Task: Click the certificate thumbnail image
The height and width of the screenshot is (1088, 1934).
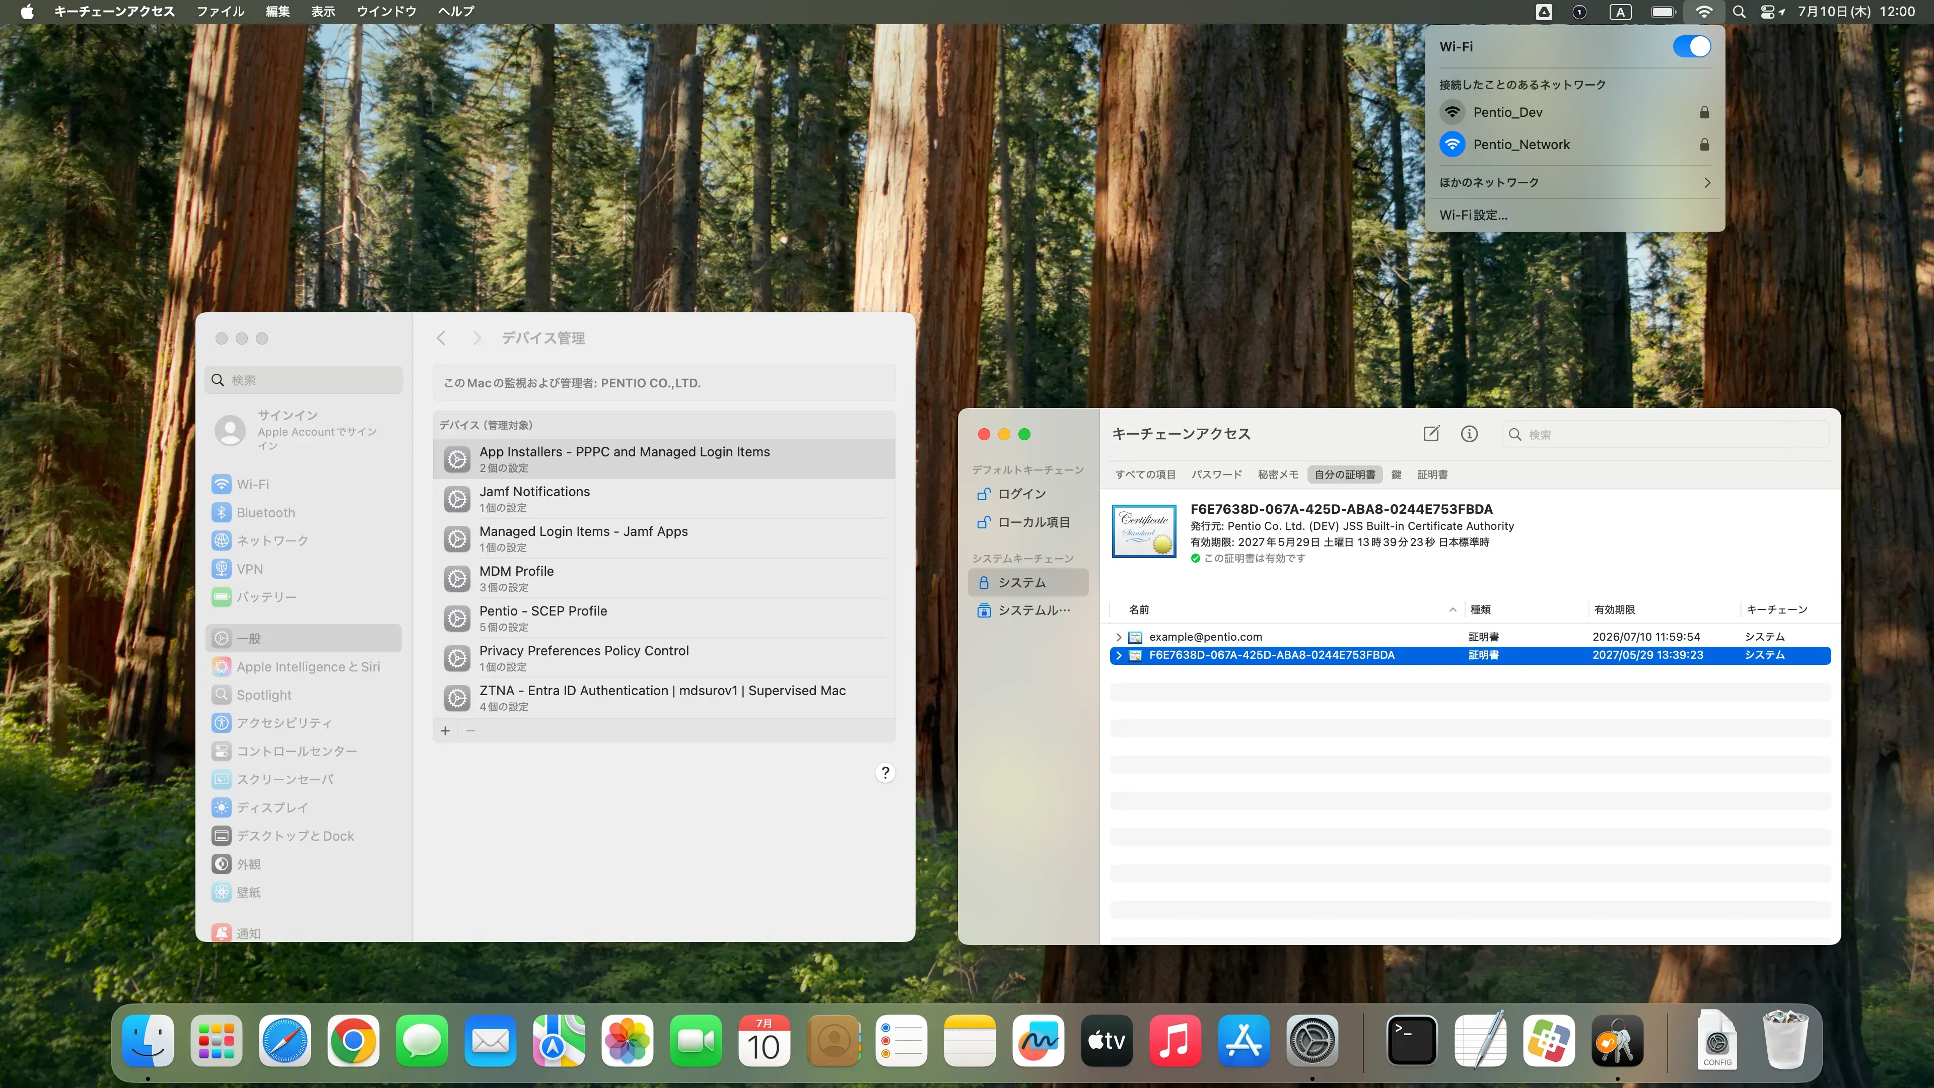Action: [x=1143, y=531]
